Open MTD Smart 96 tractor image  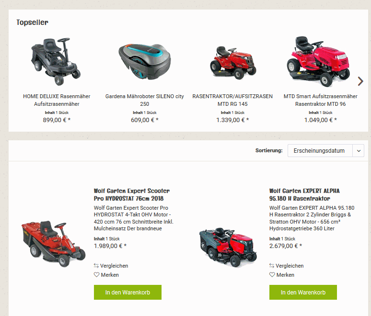[318, 61]
